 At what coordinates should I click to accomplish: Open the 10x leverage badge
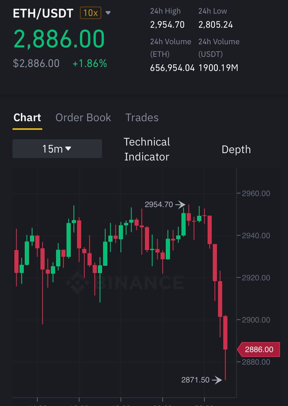point(91,13)
